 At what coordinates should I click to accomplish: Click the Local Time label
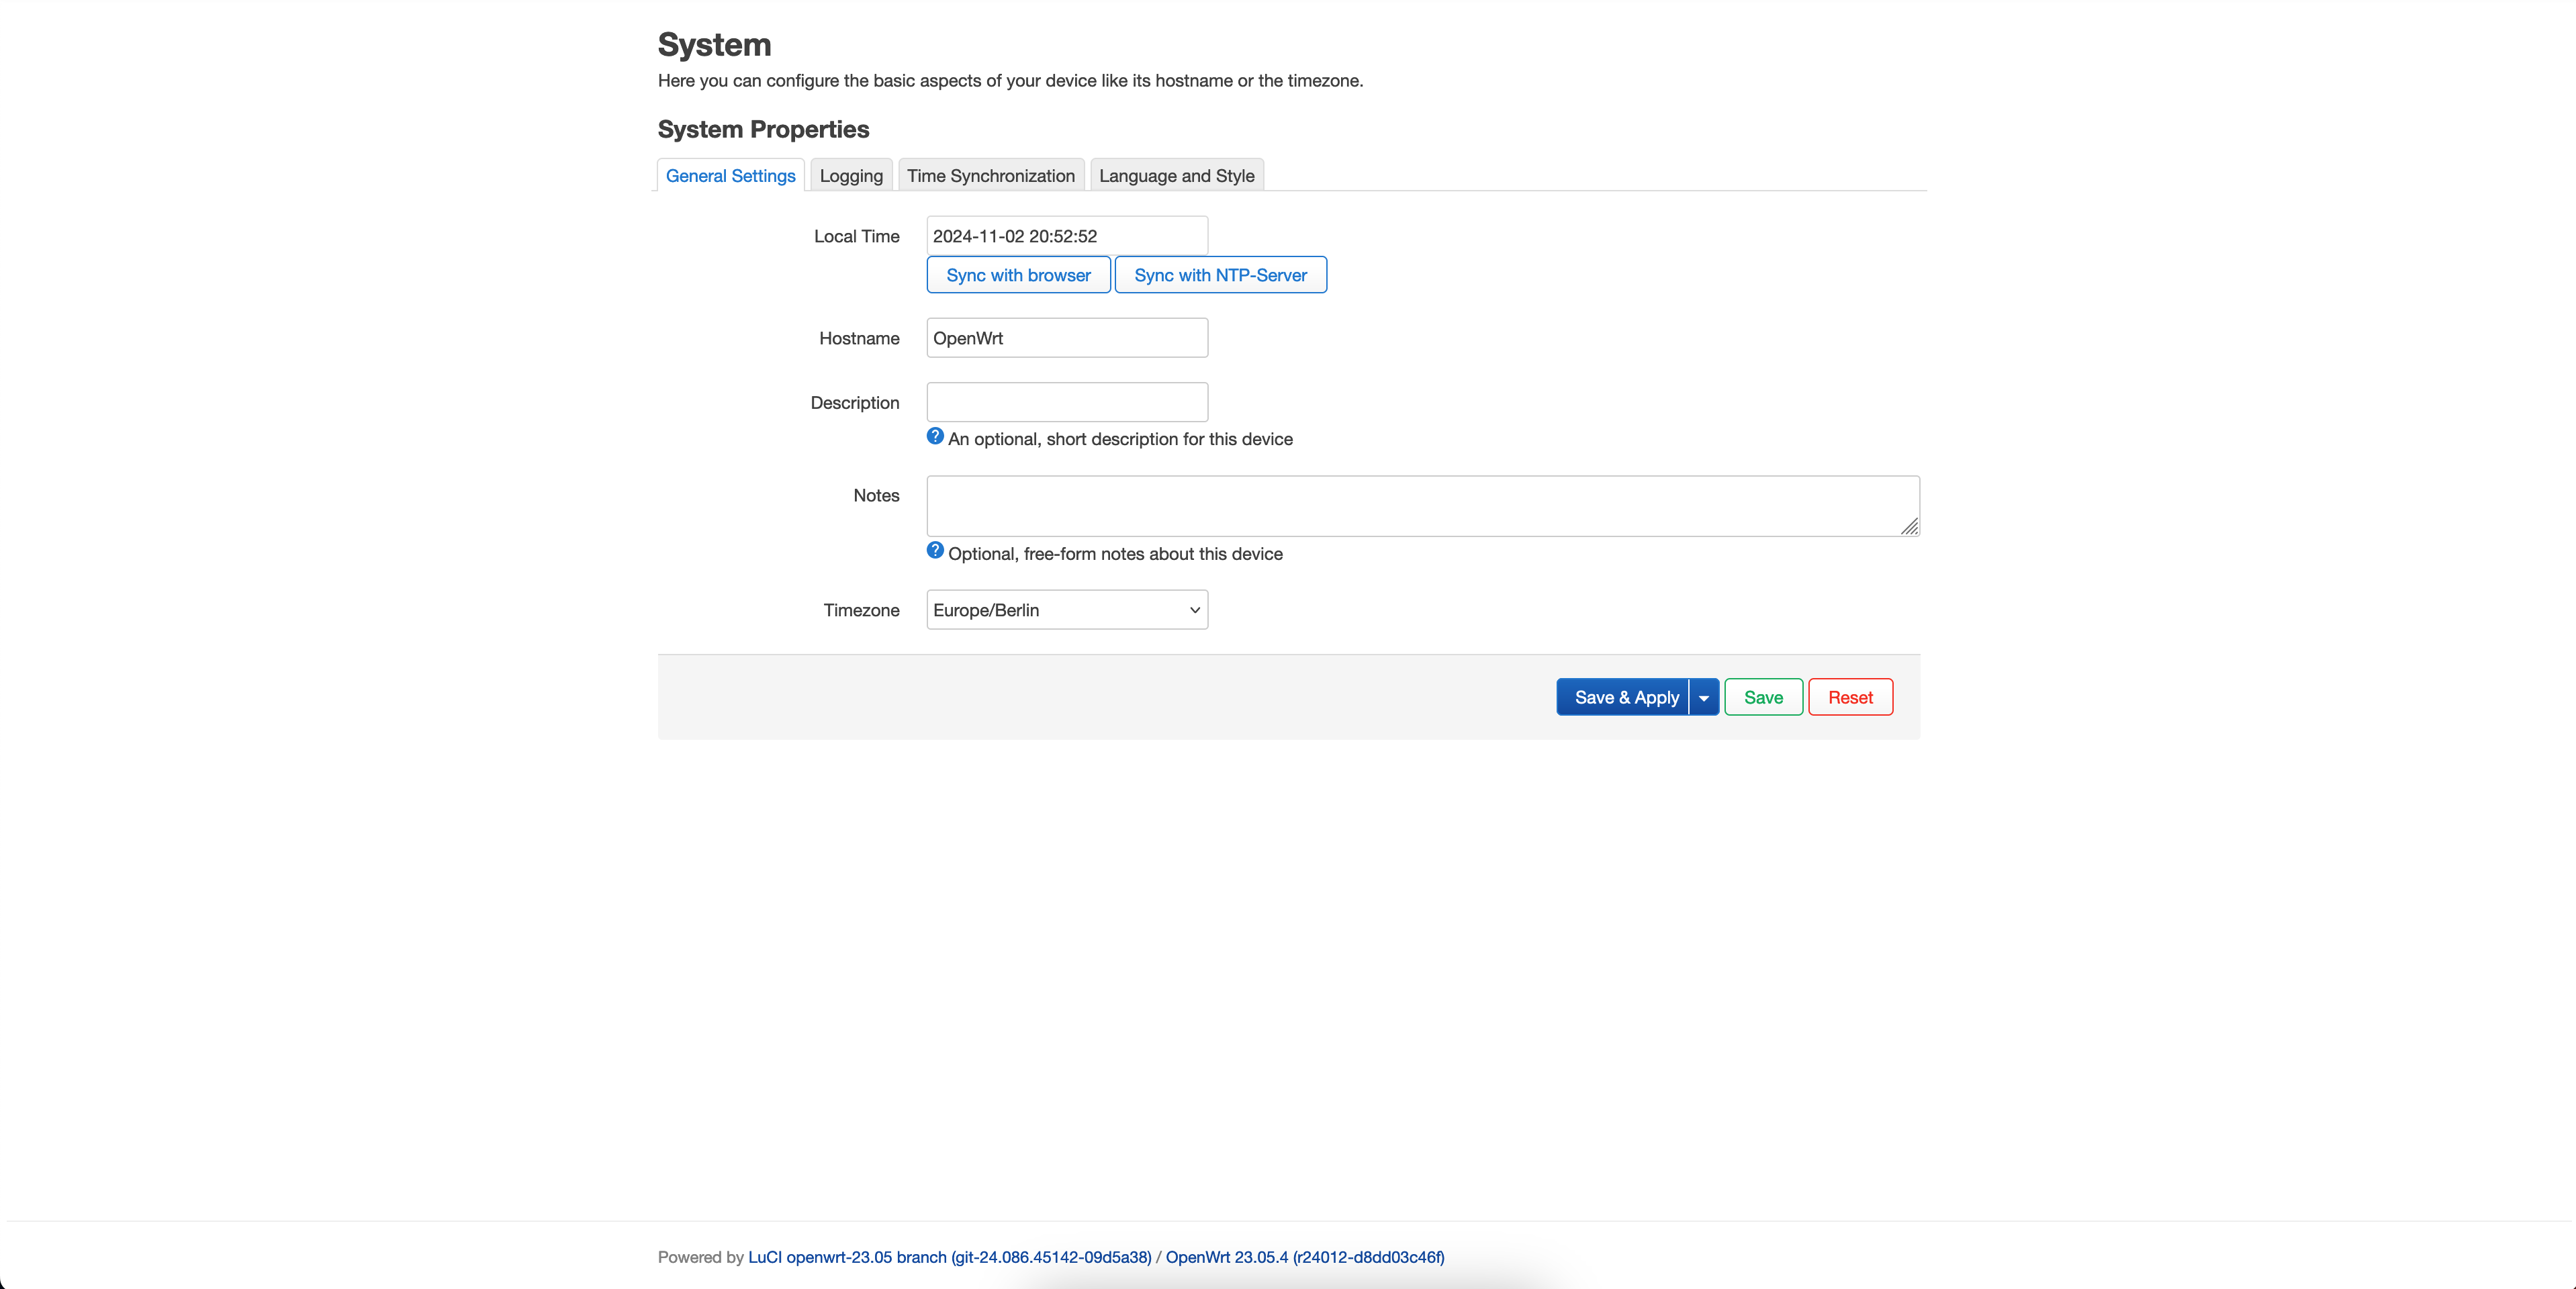point(856,236)
